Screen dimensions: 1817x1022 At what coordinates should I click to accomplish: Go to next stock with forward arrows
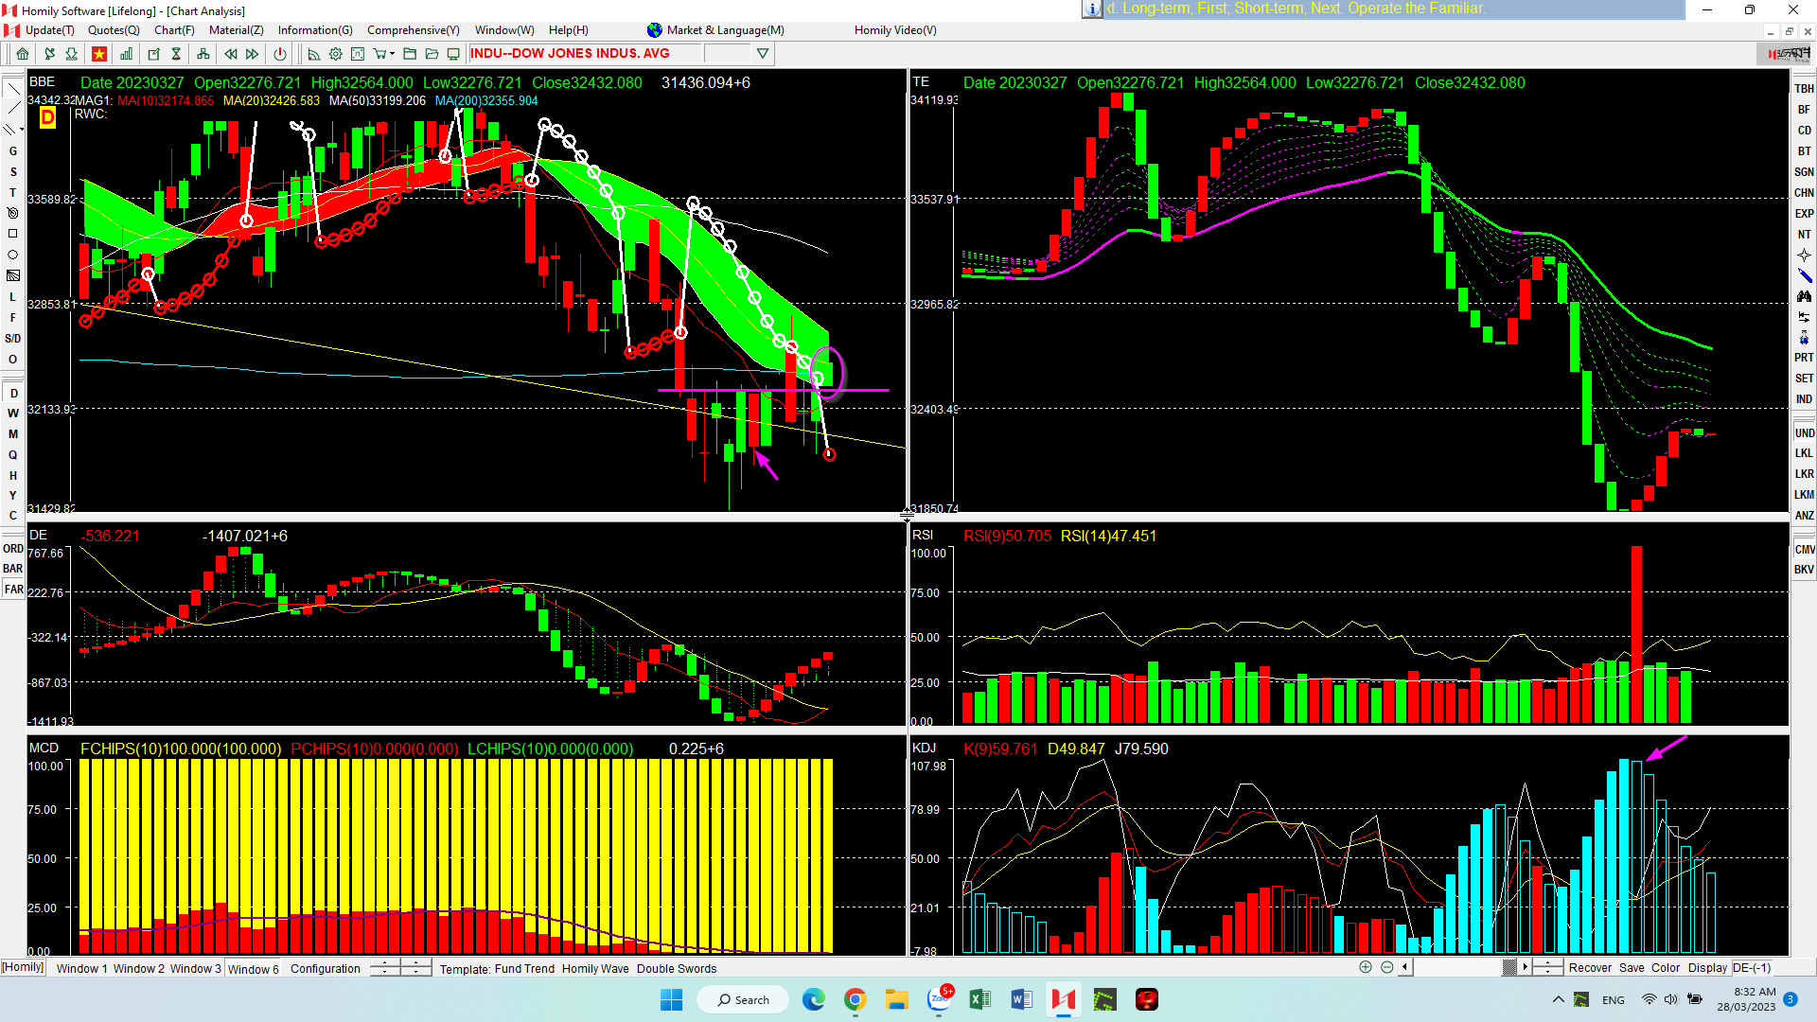(253, 54)
